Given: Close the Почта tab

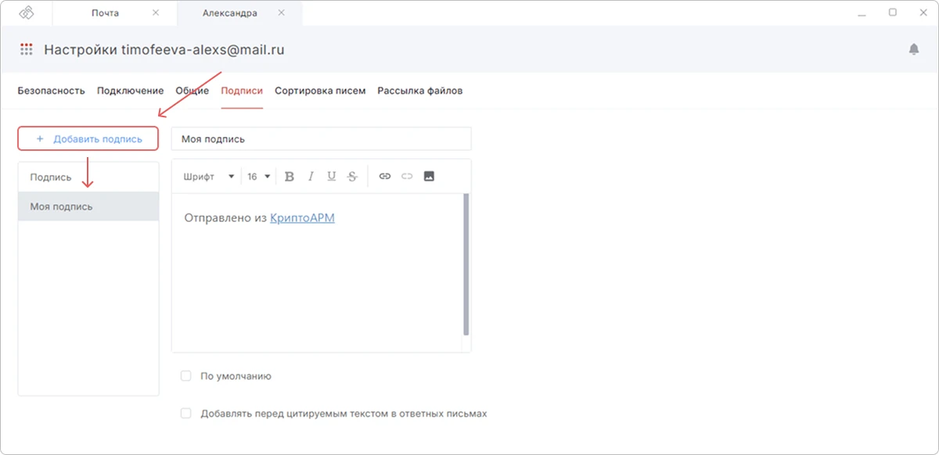Looking at the screenshot, I should [156, 13].
